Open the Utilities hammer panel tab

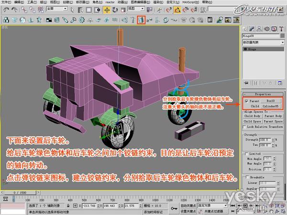281,29
